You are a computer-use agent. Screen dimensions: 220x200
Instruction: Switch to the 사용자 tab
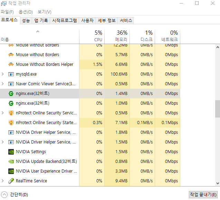pos(87,20)
